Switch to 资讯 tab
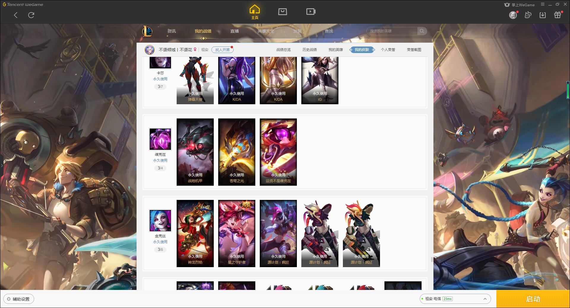 click(x=172, y=31)
